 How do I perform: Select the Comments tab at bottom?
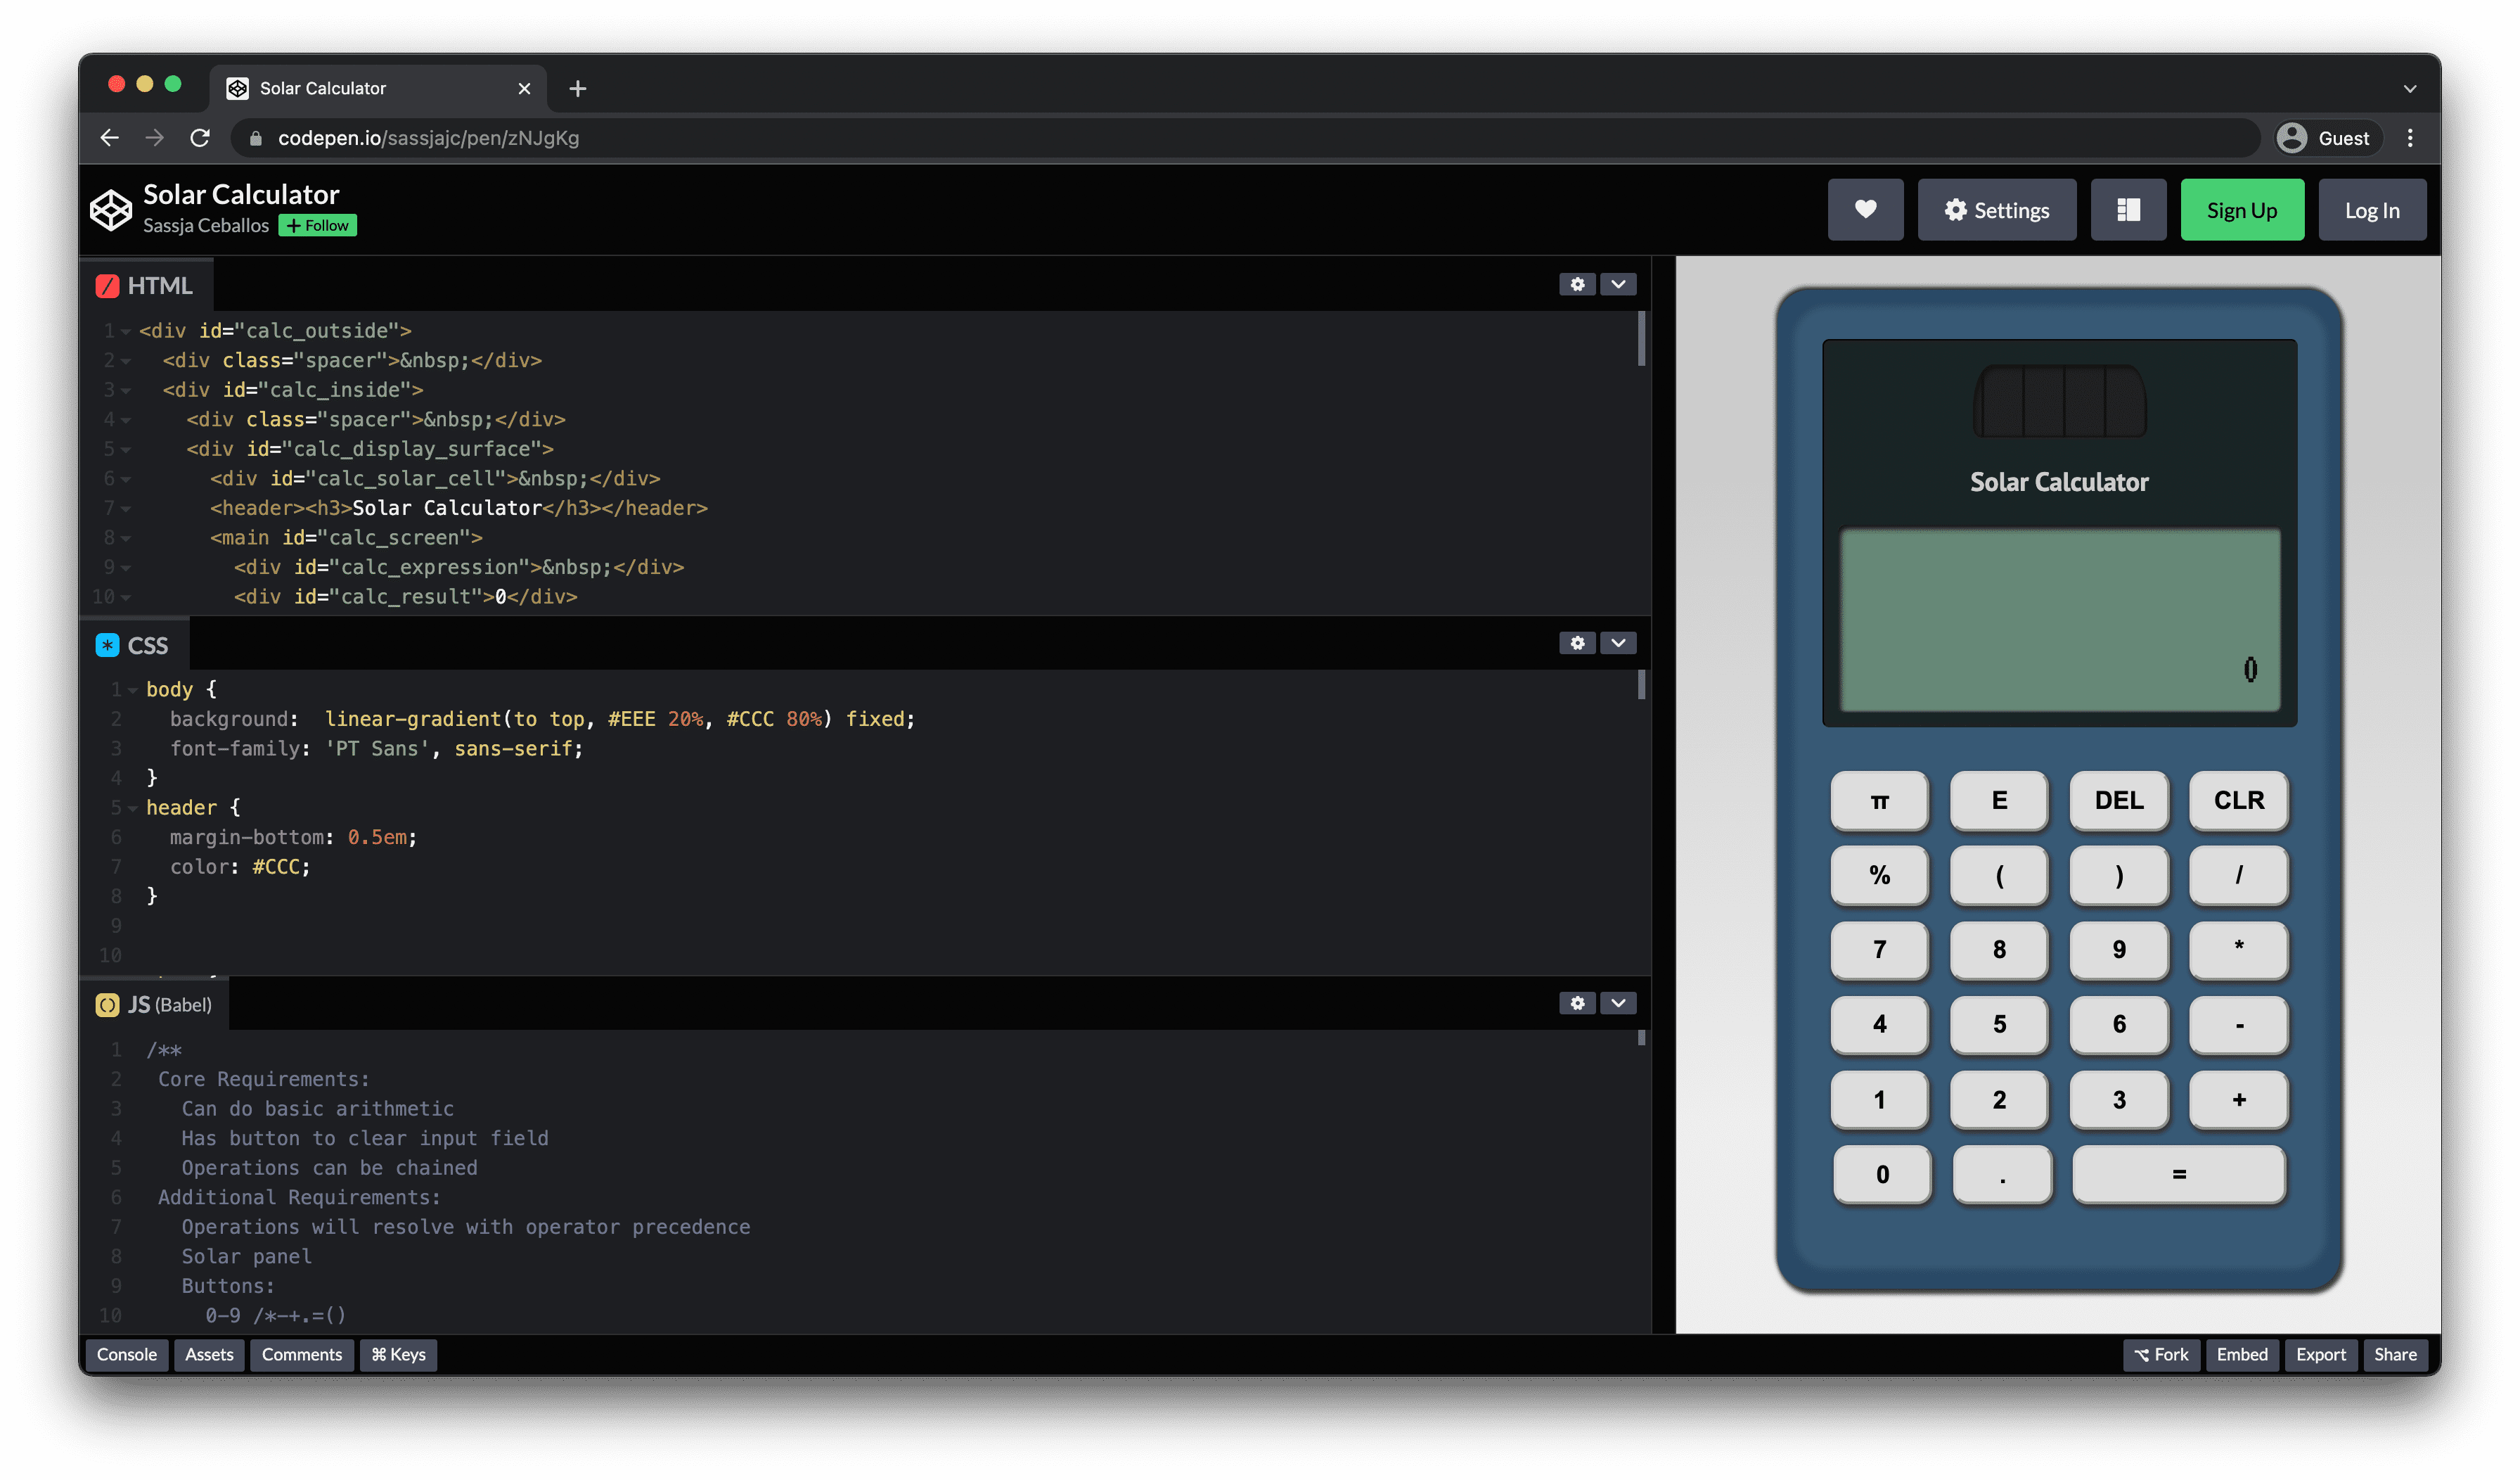tap(301, 1353)
